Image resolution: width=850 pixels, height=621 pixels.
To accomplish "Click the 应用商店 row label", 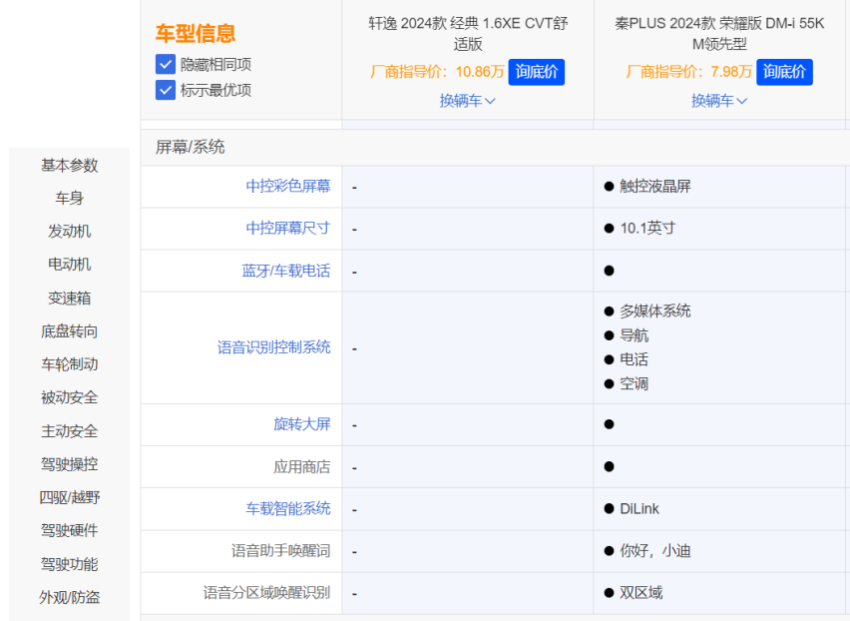I will coord(302,466).
